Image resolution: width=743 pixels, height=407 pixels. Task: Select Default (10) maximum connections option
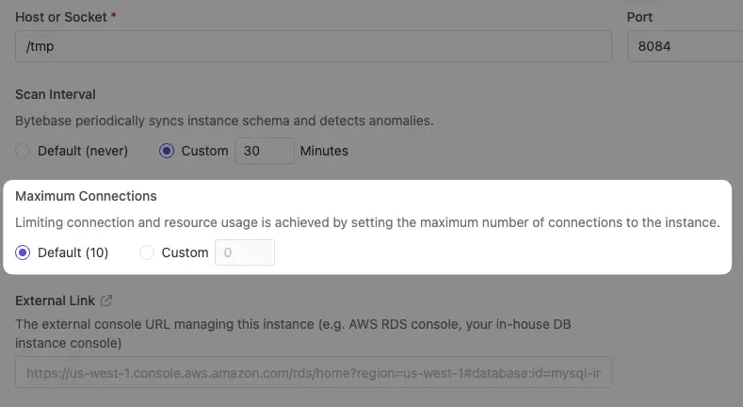tap(23, 252)
